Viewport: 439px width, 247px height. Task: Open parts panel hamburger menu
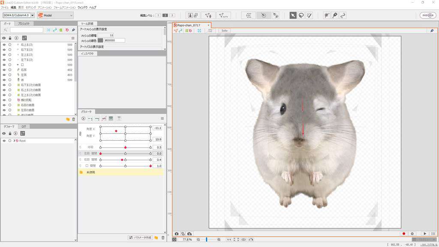[73, 38]
